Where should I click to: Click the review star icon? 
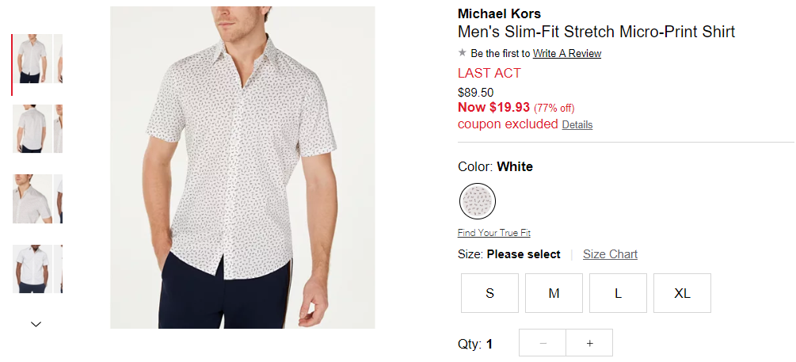click(x=462, y=52)
